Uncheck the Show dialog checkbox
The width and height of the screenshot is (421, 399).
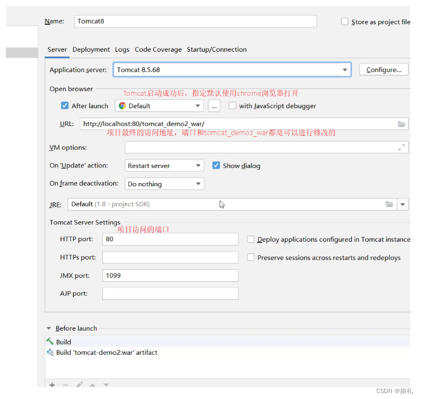coord(216,165)
